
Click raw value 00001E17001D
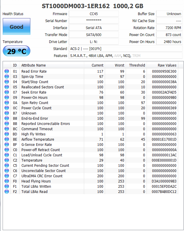(x=164, y=139)
